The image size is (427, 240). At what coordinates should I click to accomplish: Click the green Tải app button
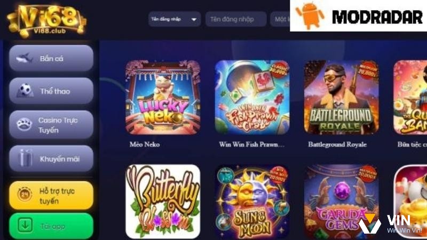tap(51, 226)
